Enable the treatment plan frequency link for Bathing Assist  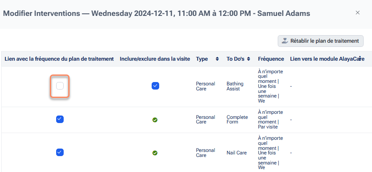[59, 86]
